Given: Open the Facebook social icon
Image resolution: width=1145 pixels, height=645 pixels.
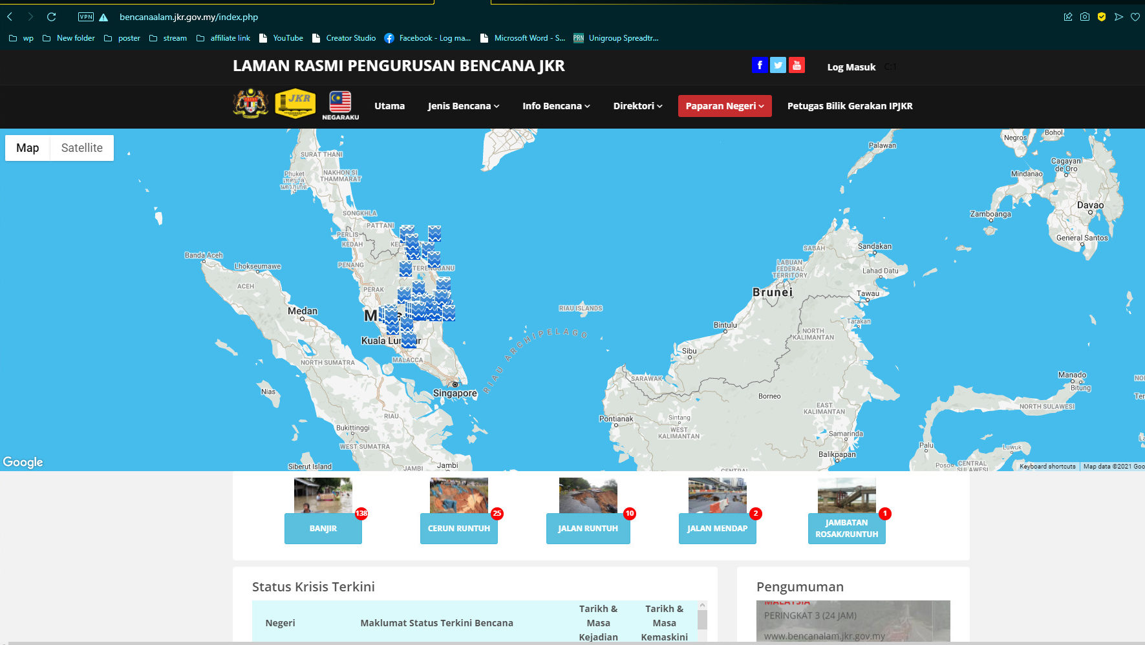Looking at the screenshot, I should tap(760, 65).
